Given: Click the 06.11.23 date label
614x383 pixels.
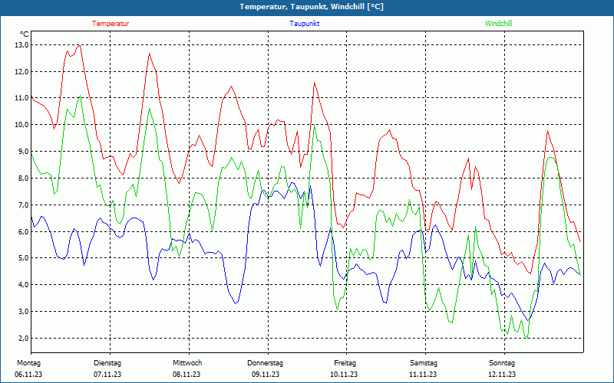Looking at the screenshot, I should point(28,375).
